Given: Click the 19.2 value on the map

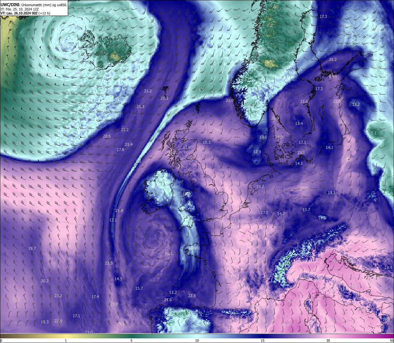Looking at the screenshot, I should (260, 186).
